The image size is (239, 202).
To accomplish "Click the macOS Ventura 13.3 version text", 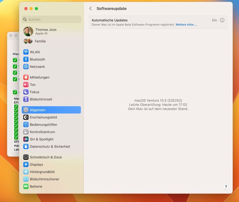I will tap(158, 100).
